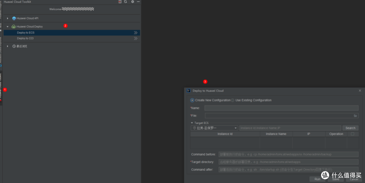Select Create New Configuration radio button
Viewport: 365px width, 183px height.
(x=192, y=100)
